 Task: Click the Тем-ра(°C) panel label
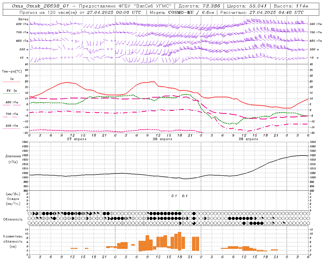pyautogui.click(x=12, y=72)
